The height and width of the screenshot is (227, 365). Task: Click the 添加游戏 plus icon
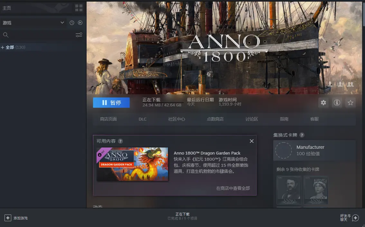[x=8, y=218]
